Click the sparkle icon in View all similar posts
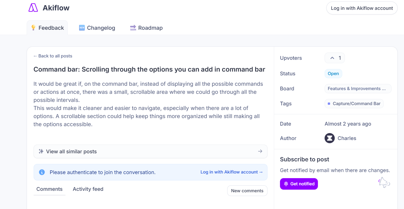The image size is (404, 209). click(41, 151)
